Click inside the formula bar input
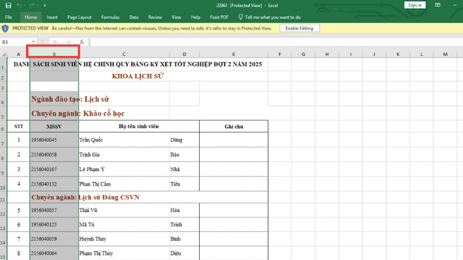Image resolution: width=463 pixels, height=260 pixels. coord(272,42)
